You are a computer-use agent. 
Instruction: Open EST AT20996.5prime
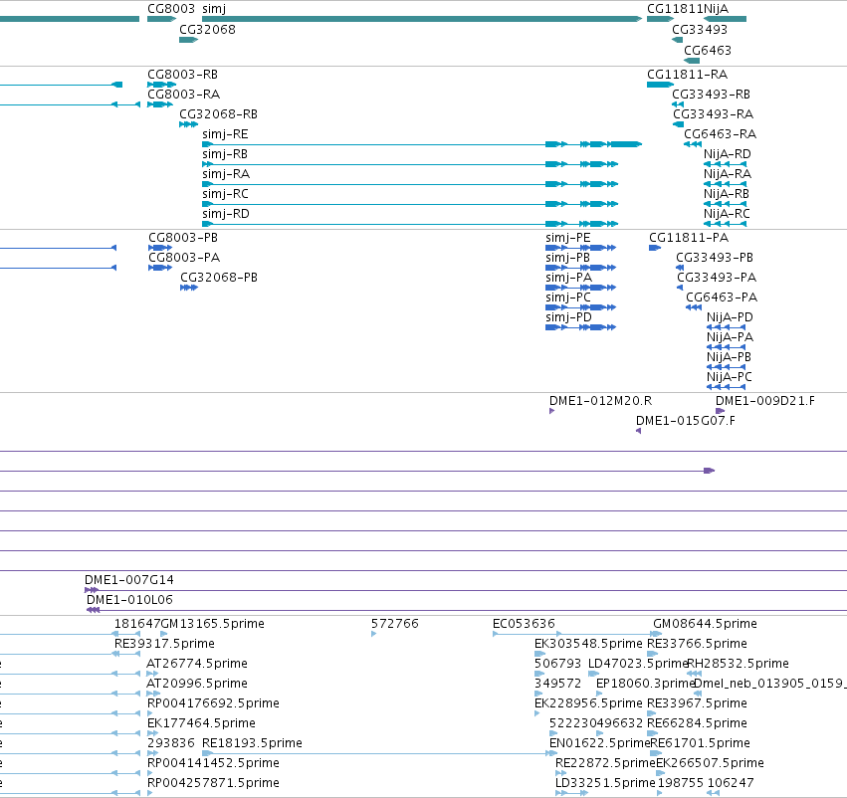pos(197,685)
